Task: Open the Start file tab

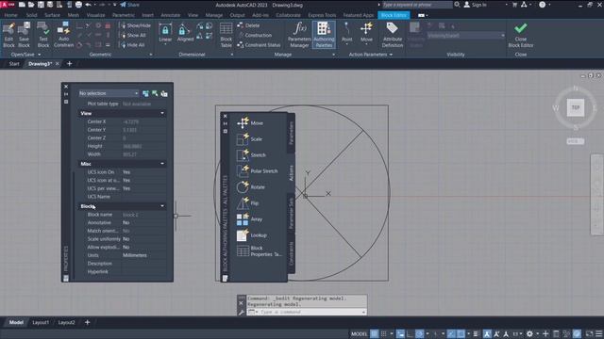Action: point(14,64)
